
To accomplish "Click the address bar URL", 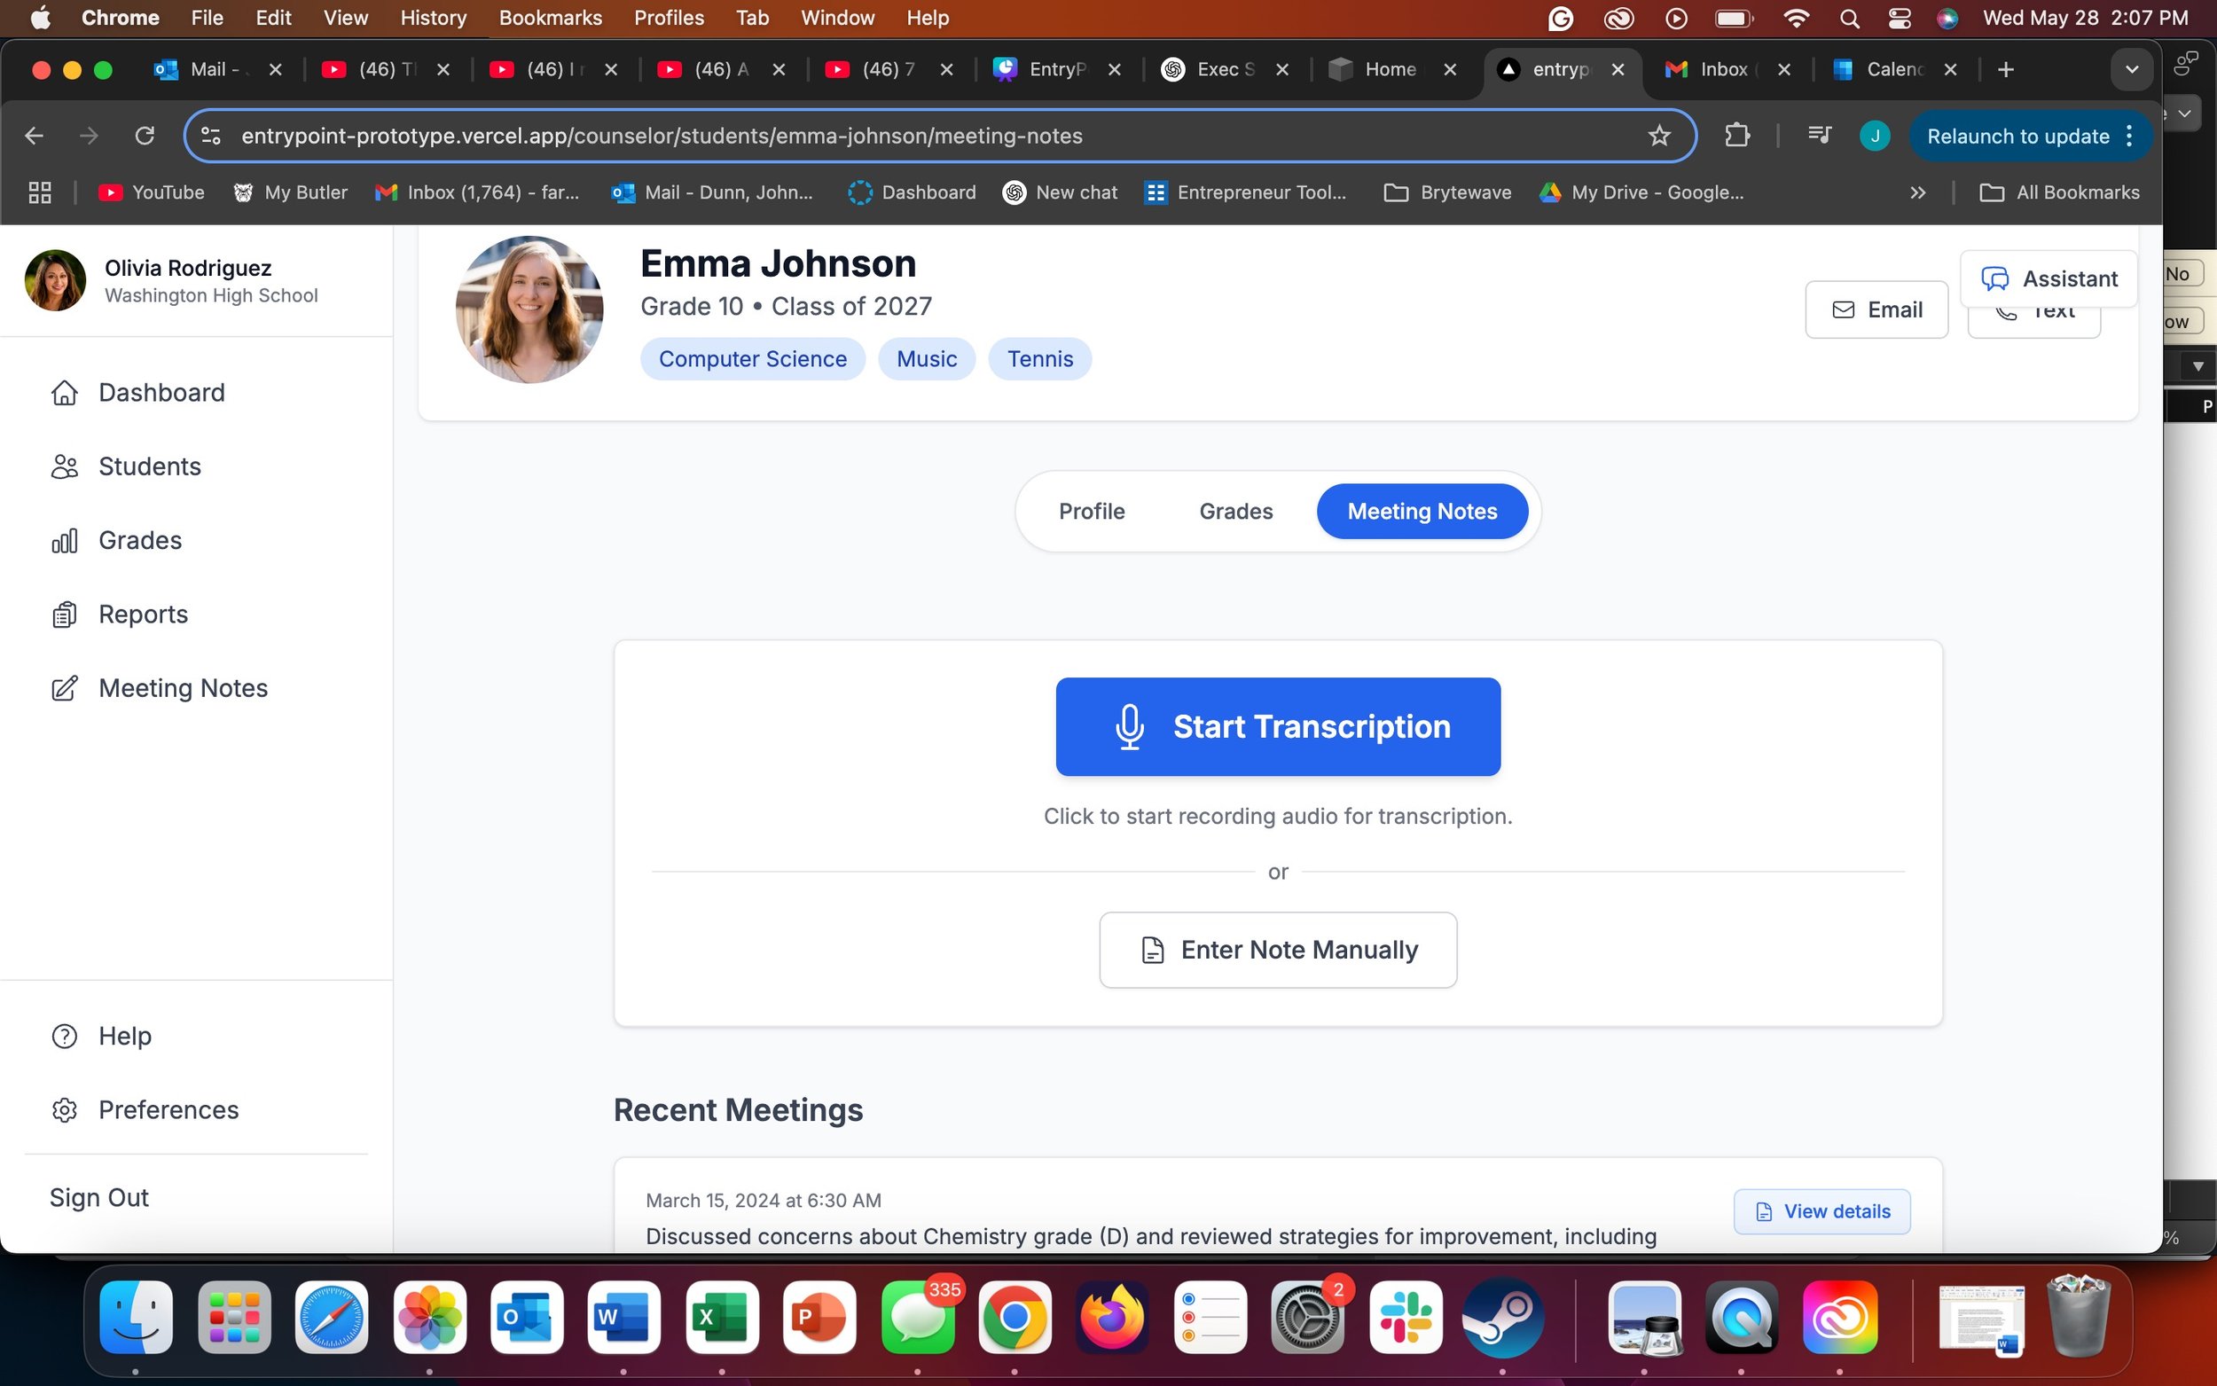I will (x=662, y=137).
